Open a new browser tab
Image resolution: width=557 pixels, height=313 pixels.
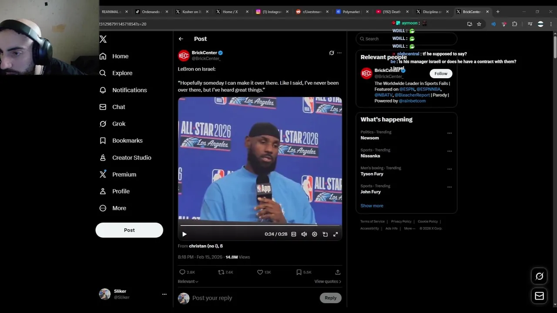point(498,12)
